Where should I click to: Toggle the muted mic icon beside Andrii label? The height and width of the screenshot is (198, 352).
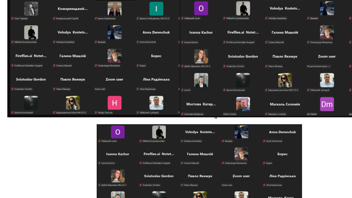click(x=183, y=90)
